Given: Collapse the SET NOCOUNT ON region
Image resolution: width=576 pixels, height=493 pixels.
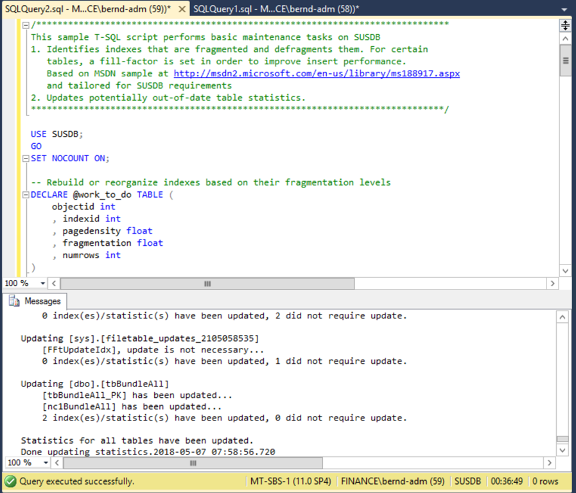Looking at the screenshot, I should point(25,159).
